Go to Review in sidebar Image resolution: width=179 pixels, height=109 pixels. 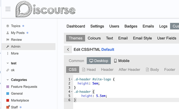tap(16, 40)
